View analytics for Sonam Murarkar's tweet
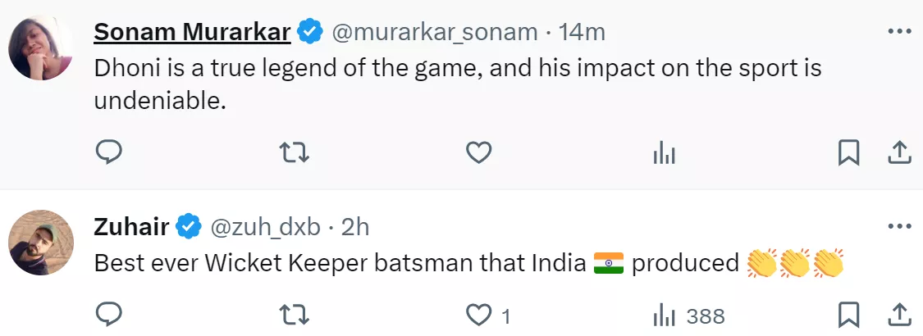The height and width of the screenshot is (336, 923). click(663, 152)
